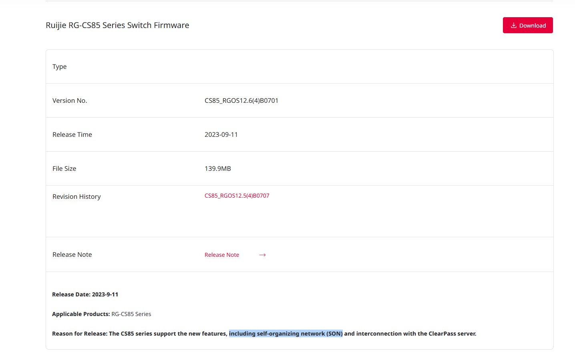Click the File Size label
575x358 pixels.
click(x=64, y=168)
